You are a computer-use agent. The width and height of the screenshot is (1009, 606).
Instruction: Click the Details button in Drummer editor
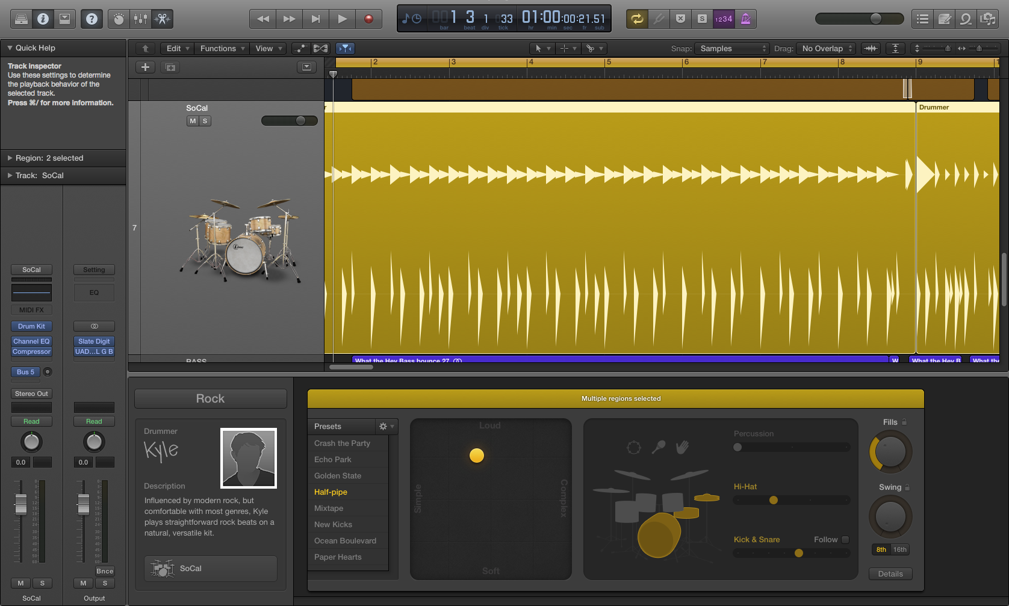pyautogui.click(x=890, y=574)
